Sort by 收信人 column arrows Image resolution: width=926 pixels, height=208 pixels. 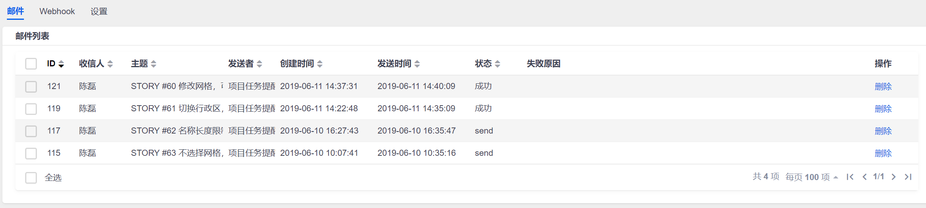point(110,64)
